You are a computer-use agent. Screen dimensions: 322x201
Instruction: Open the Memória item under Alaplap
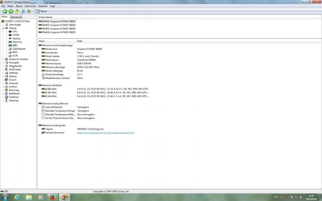coord(17,42)
